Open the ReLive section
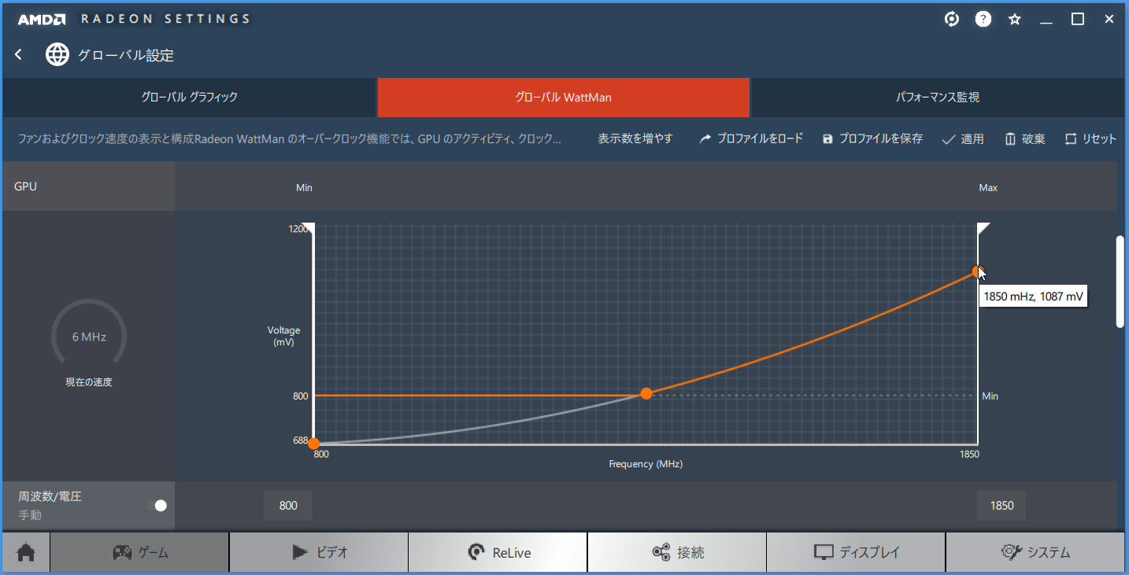1129x575 pixels. [x=498, y=552]
